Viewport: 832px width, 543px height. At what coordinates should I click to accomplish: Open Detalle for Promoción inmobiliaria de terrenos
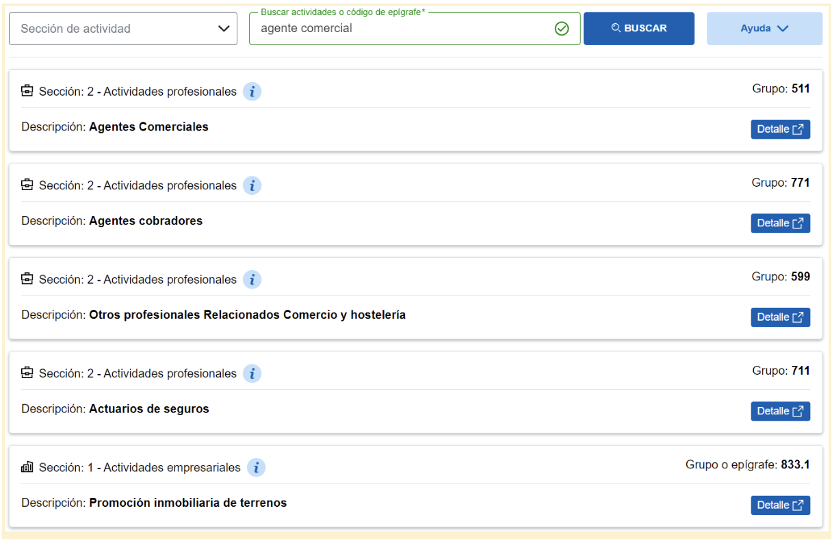point(780,505)
